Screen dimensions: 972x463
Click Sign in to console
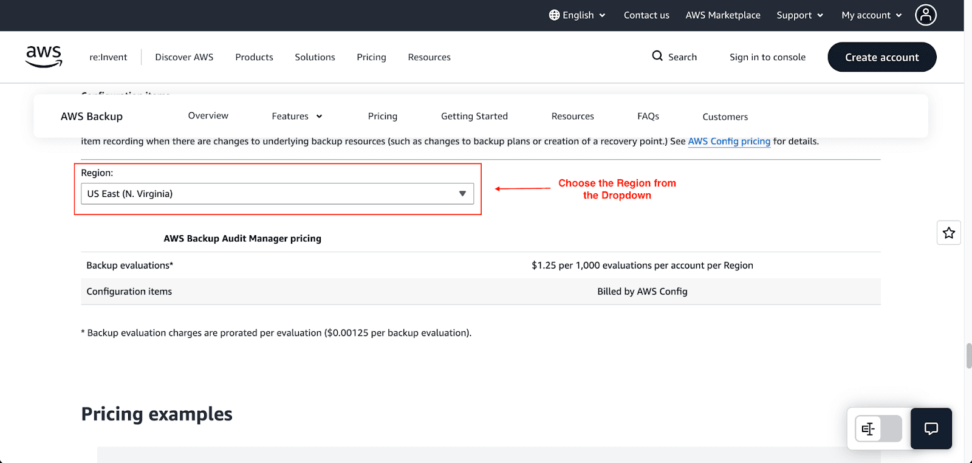tap(767, 57)
